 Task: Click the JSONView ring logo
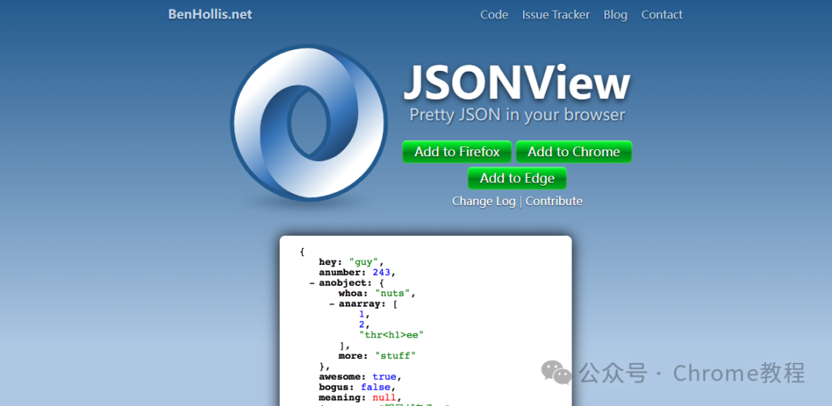(309, 122)
